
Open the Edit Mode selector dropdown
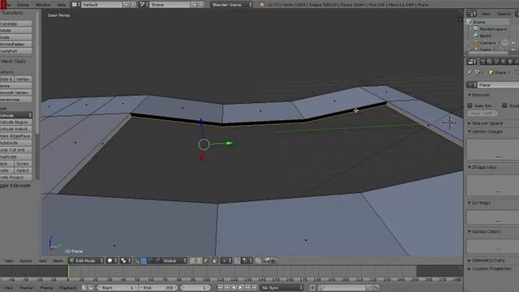[x=86, y=261]
